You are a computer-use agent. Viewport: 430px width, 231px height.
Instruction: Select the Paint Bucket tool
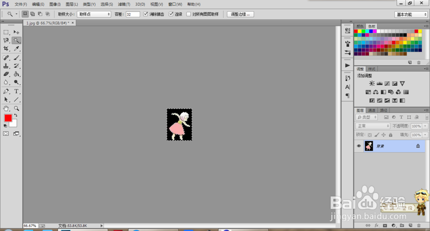tap(16, 74)
